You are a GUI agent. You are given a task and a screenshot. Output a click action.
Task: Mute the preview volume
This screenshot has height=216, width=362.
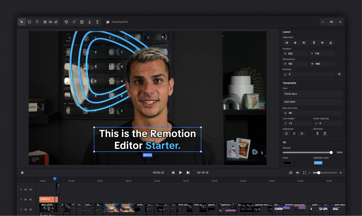click(x=297, y=173)
